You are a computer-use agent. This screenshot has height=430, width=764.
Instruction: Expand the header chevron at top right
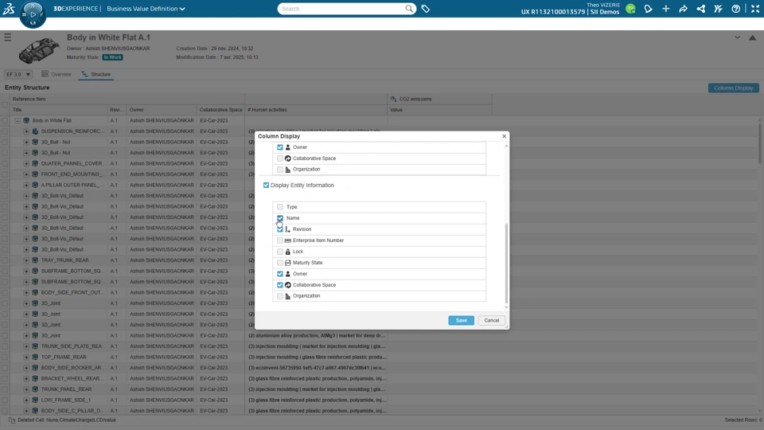(737, 37)
